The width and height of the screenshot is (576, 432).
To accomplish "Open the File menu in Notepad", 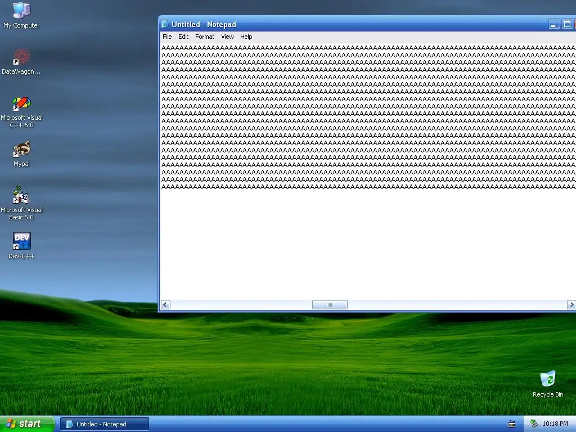I will tap(167, 37).
